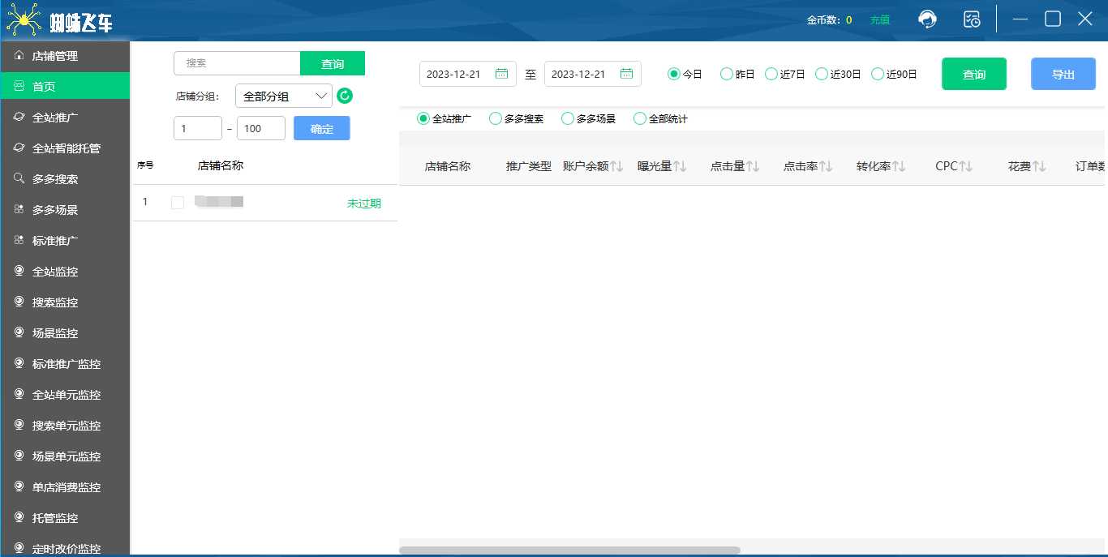This screenshot has height=557, width=1108.
Task: Go to 首页 in sidebar
Action: [x=65, y=86]
